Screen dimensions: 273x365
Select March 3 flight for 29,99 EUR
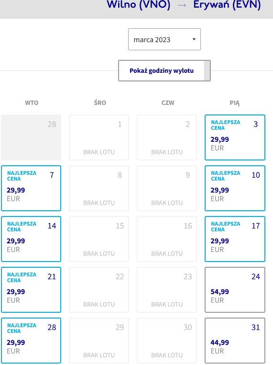235,137
